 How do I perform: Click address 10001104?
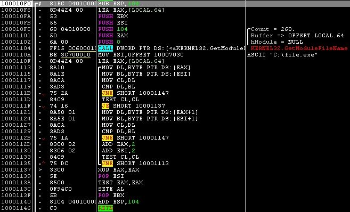[16, 48]
